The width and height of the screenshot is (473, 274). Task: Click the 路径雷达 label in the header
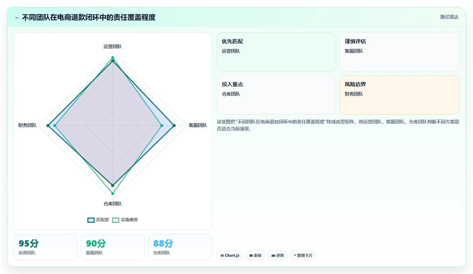tap(449, 17)
